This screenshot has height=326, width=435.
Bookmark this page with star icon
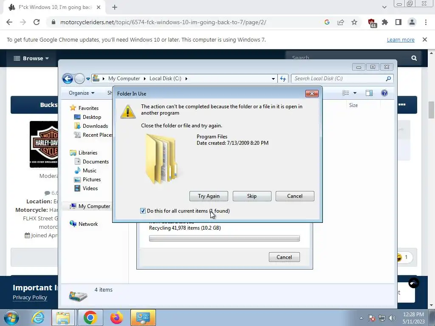(354, 22)
